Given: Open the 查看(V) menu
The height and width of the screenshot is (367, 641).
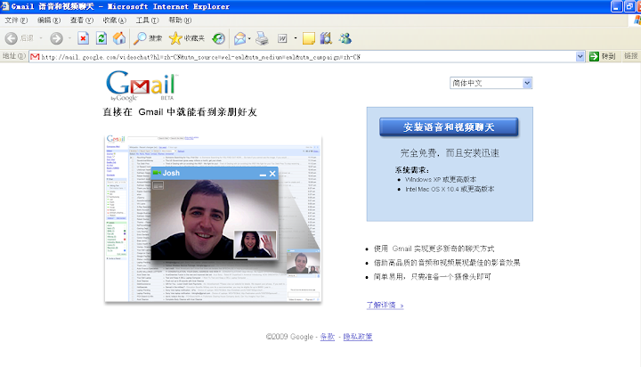Looking at the screenshot, I should point(82,20).
